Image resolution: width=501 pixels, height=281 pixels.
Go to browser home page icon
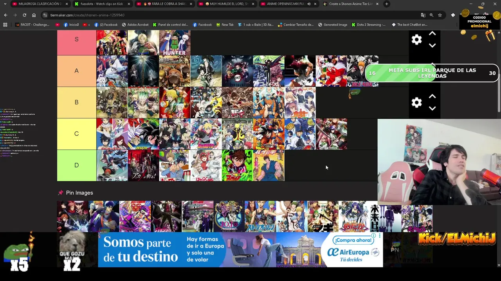pyautogui.click(x=34, y=15)
